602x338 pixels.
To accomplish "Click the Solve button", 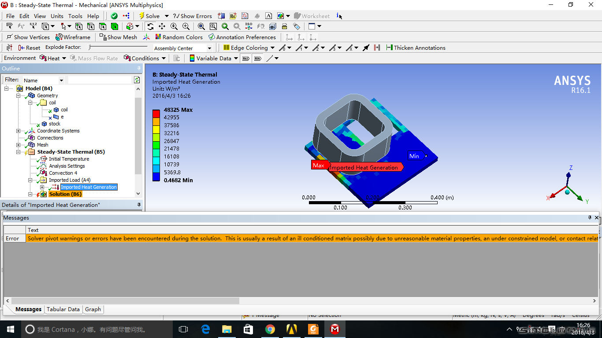I will (x=149, y=16).
